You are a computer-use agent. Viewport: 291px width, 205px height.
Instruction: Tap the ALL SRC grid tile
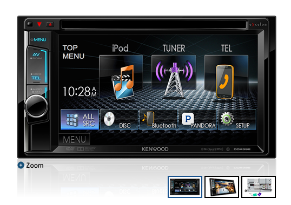(x=80, y=120)
